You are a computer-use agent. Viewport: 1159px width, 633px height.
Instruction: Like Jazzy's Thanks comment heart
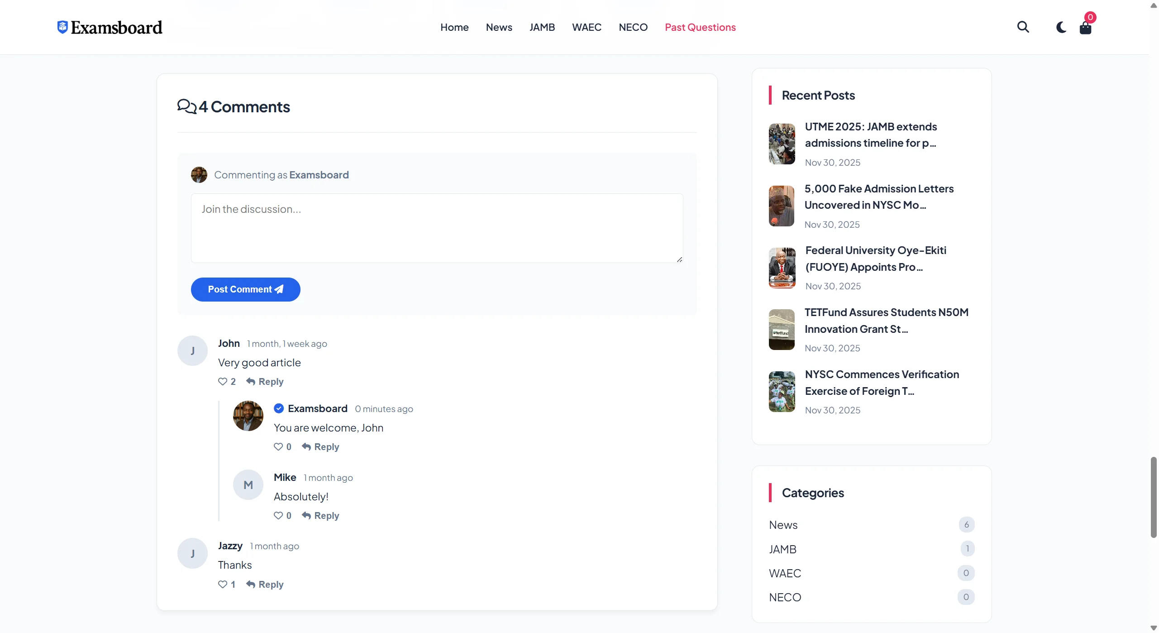pyautogui.click(x=223, y=585)
